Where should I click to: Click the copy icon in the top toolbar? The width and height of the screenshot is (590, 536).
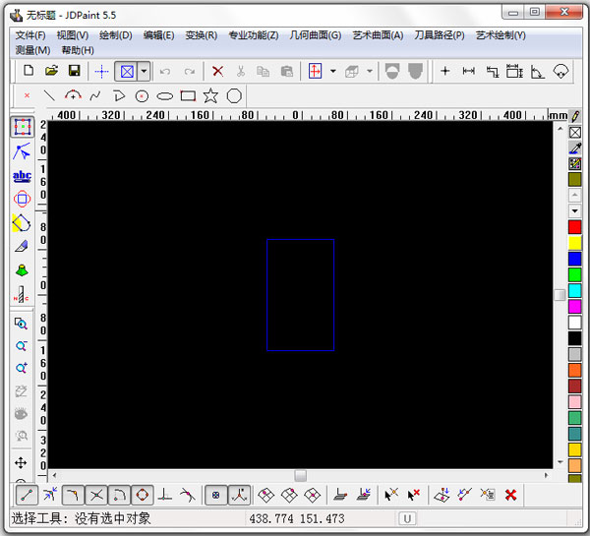[263, 71]
